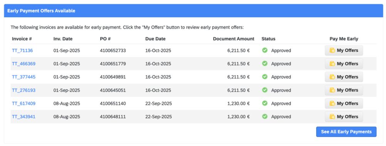The image size is (386, 146).
Task: Click My Offers for invoice TT_617409
Action: (x=344, y=103)
